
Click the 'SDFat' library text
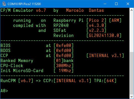click(60, 30)
